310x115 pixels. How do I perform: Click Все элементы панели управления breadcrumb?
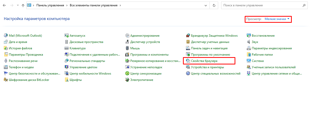pyautogui.click(x=93, y=5)
